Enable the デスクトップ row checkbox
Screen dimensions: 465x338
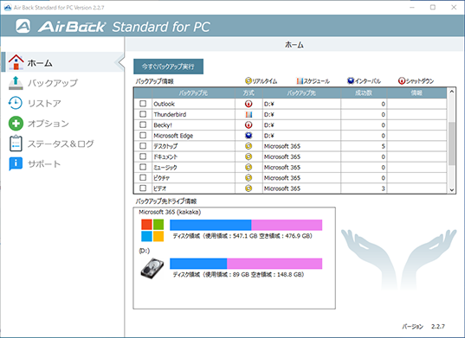tap(143, 145)
